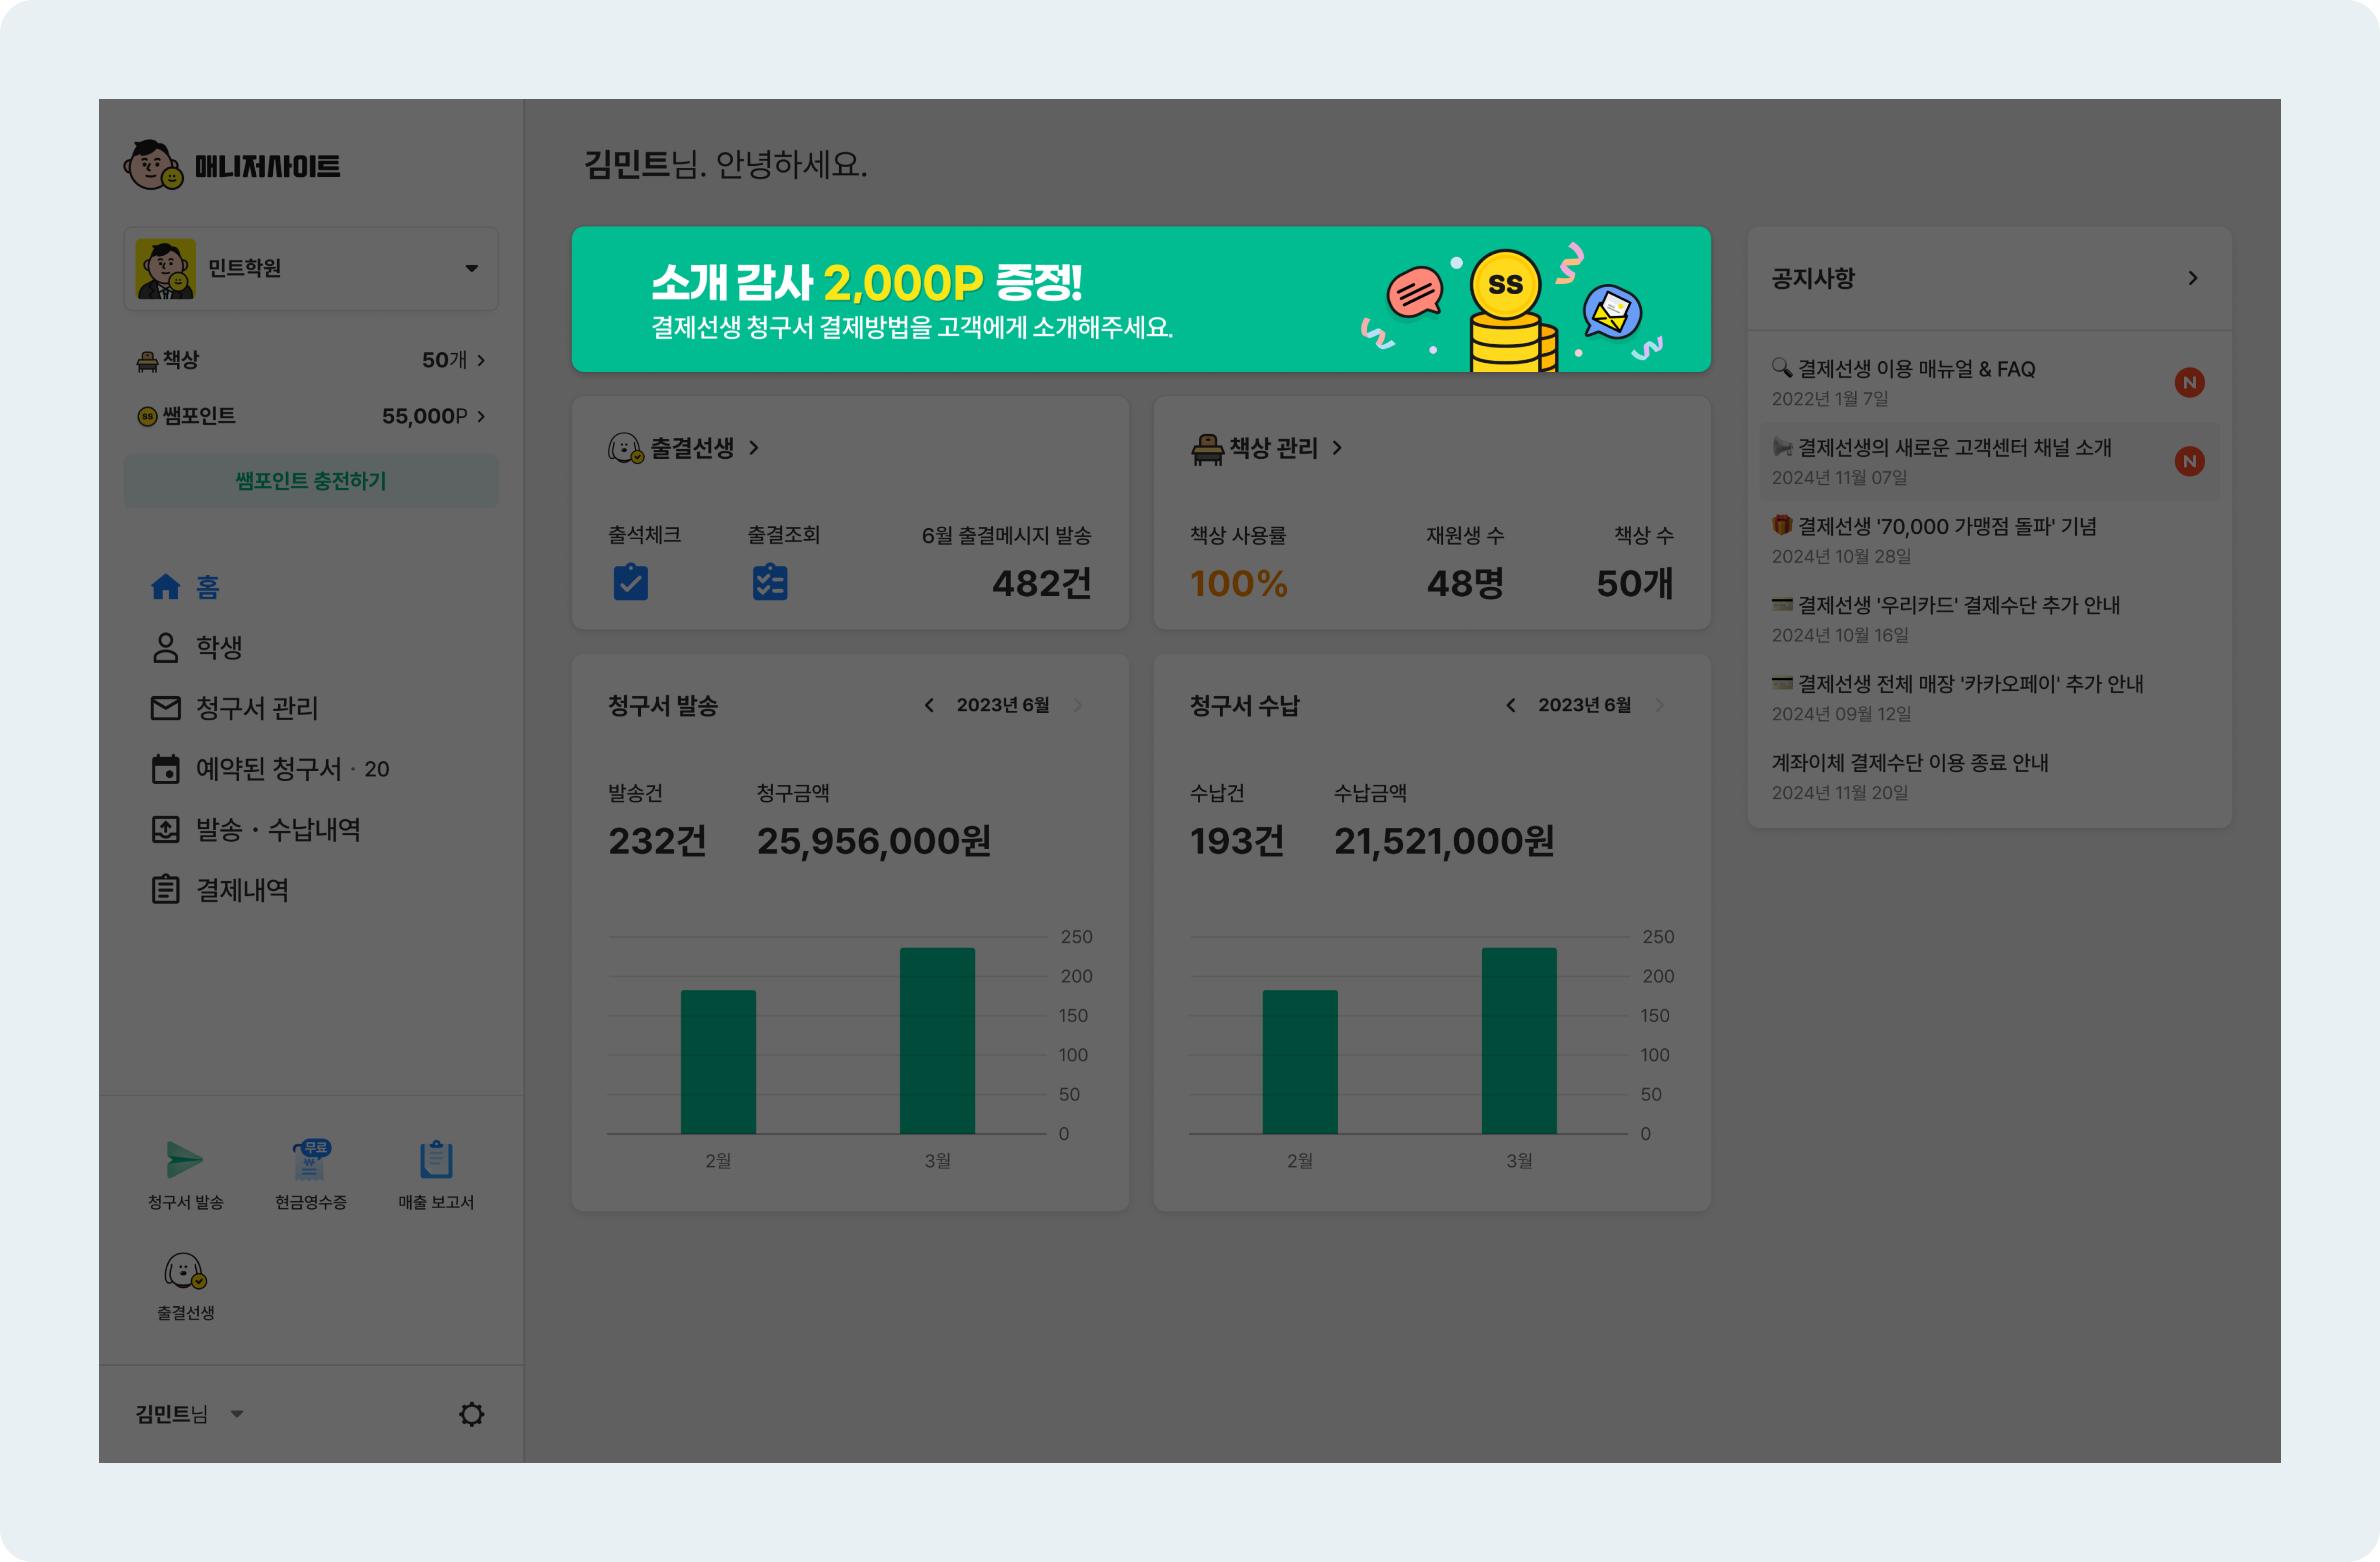This screenshot has height=1562, width=2380.
Task: Expand 공지사항 with the chevron arrow
Action: pyautogui.click(x=2192, y=278)
